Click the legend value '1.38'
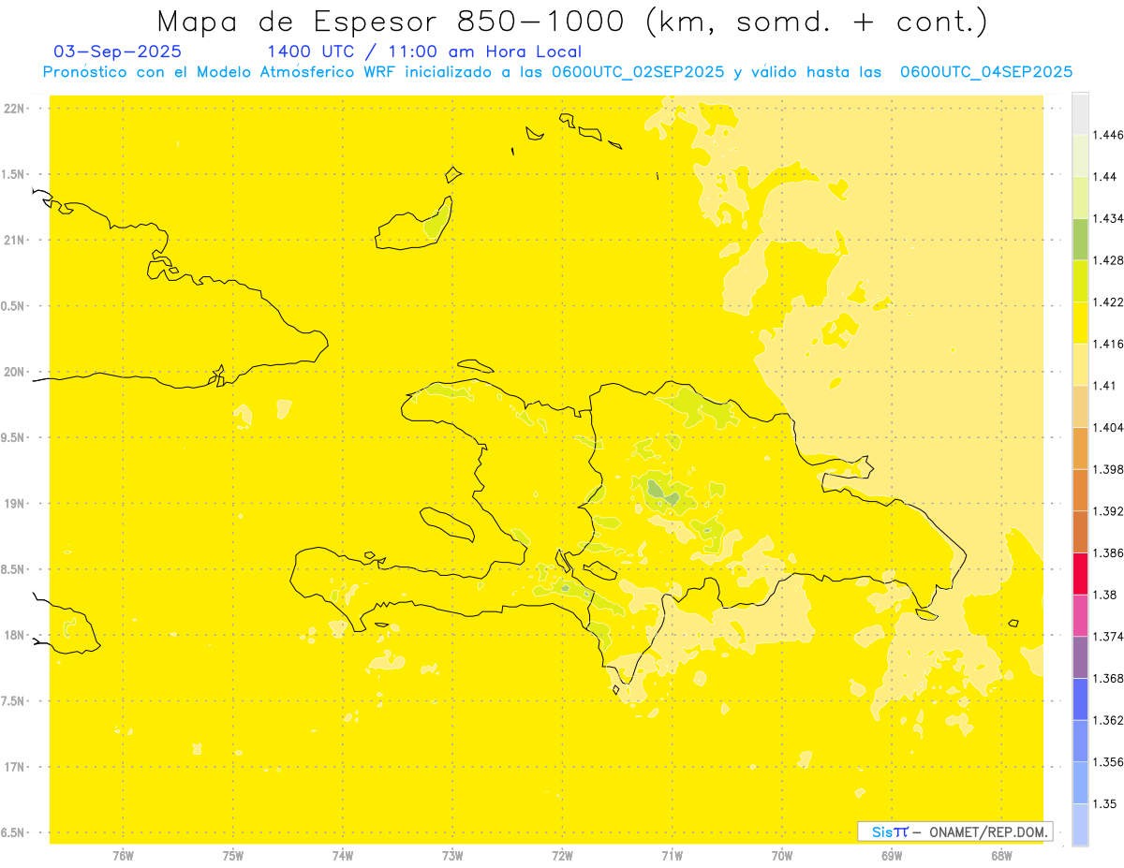Viewport: 1124px width, 868px height. [x=1105, y=595]
